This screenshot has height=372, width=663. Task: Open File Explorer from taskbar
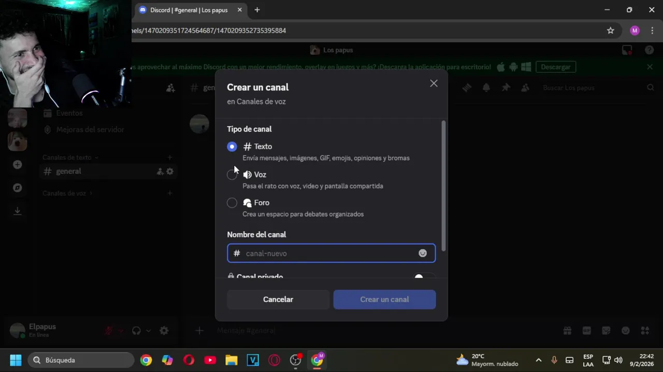231,360
